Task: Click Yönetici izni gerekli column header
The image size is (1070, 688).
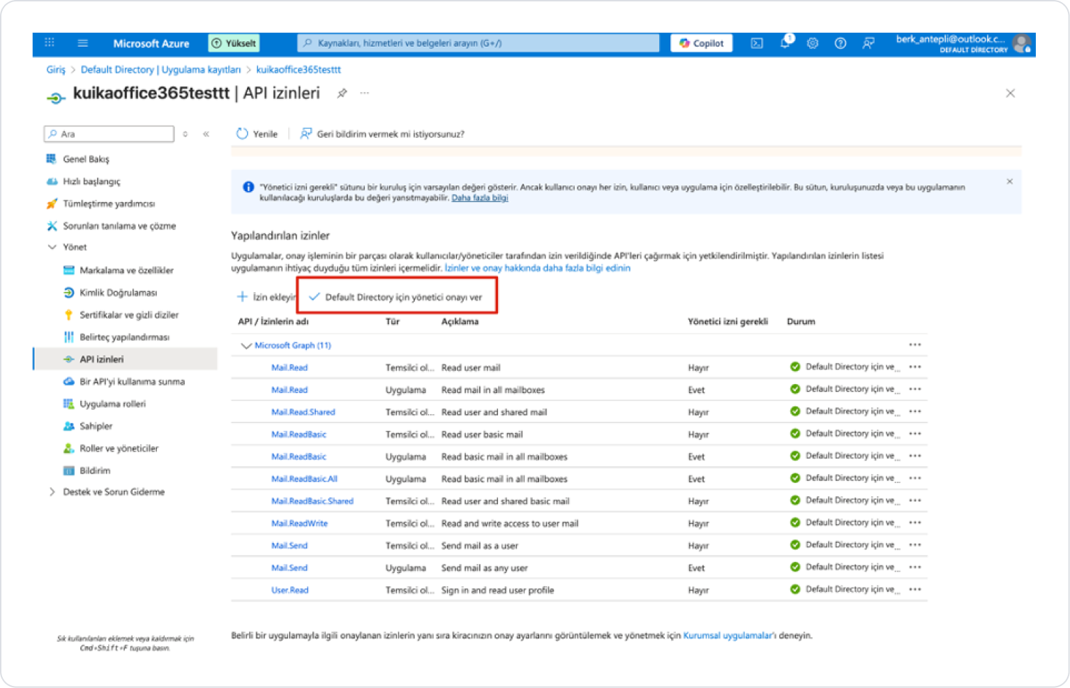Action: 728,321
